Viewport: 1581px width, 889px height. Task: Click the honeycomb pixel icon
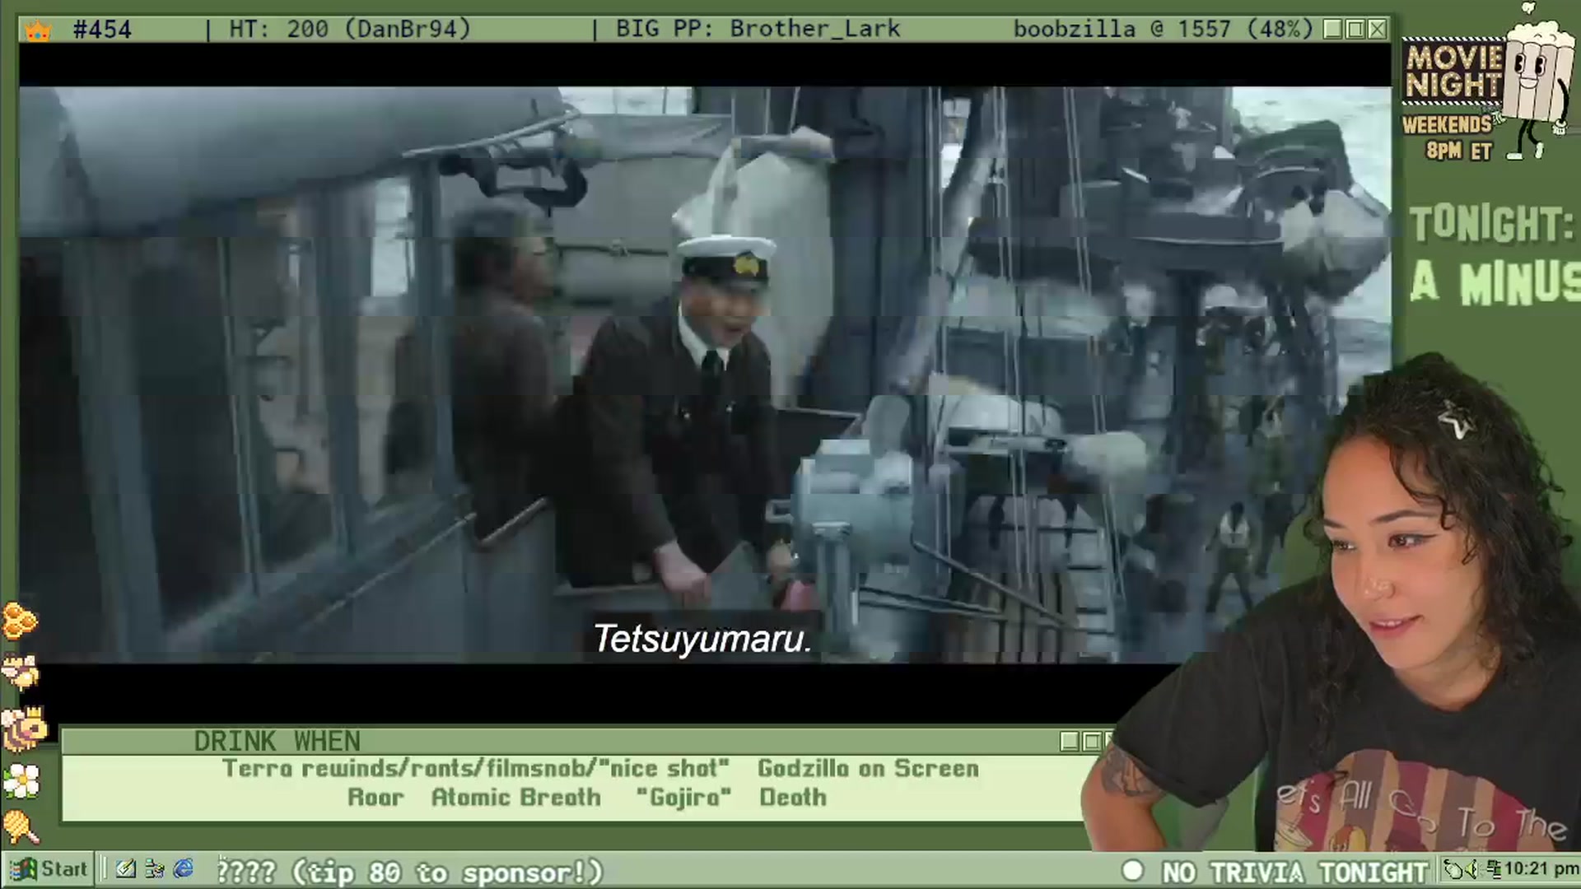click(x=20, y=621)
